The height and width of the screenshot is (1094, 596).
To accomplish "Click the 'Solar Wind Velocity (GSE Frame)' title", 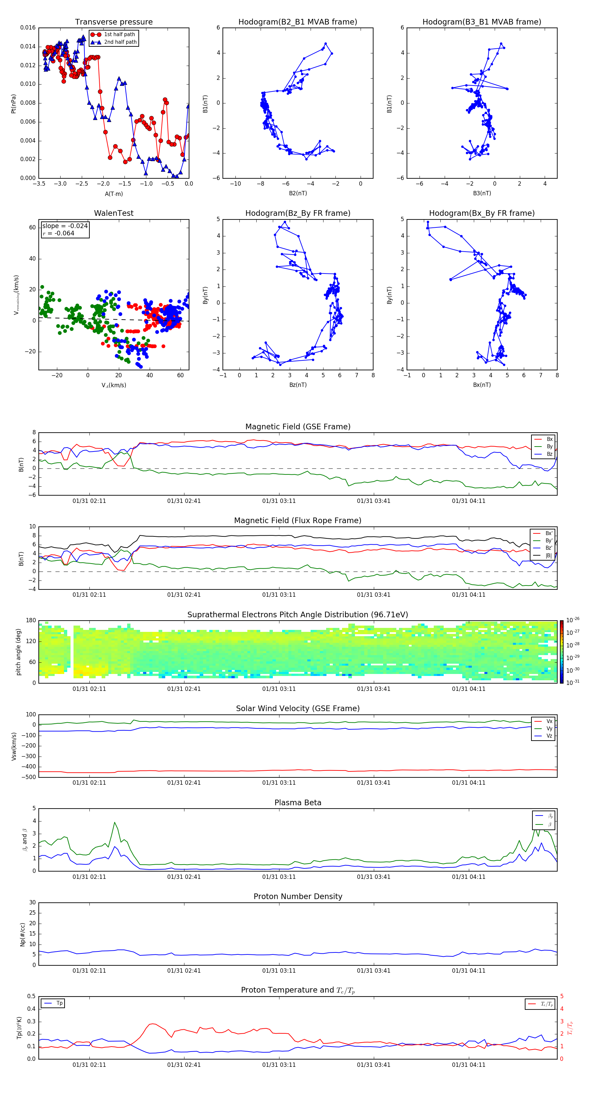I will pyautogui.click(x=298, y=708).
